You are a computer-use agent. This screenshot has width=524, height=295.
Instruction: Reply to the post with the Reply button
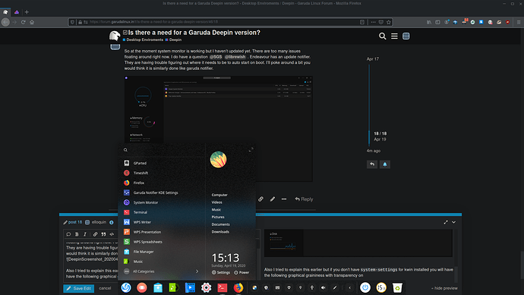point(304,199)
